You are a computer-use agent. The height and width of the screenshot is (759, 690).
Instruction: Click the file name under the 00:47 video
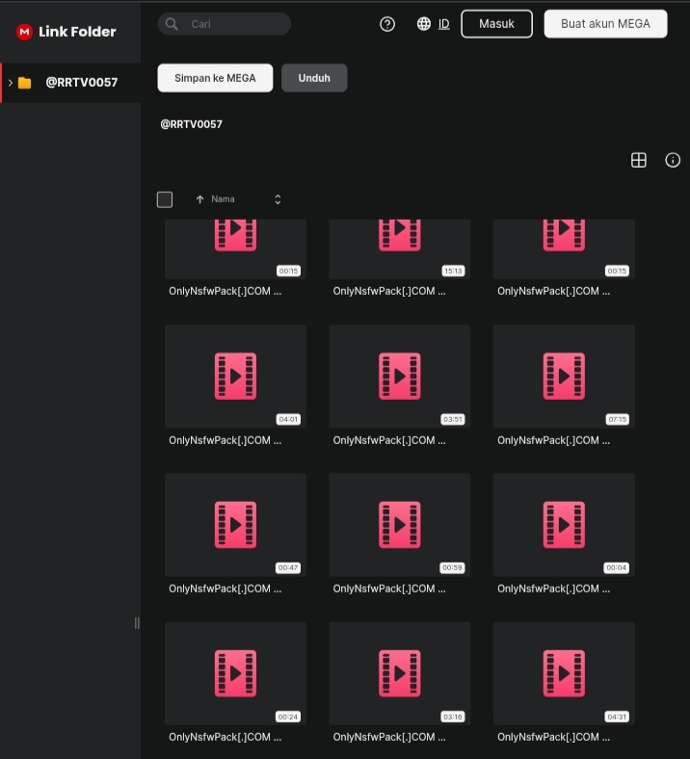pyautogui.click(x=226, y=589)
